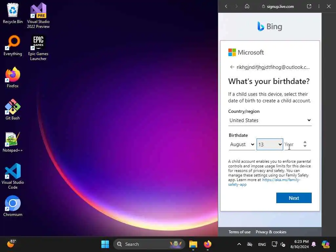Switch to Firefox in the taskbar
Image resolution: width=336 pixels, height=252 pixels.
pos(207,244)
